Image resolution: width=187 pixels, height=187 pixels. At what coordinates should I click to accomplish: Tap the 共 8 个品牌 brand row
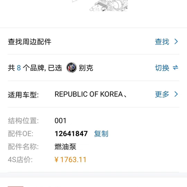[x=93, y=68]
